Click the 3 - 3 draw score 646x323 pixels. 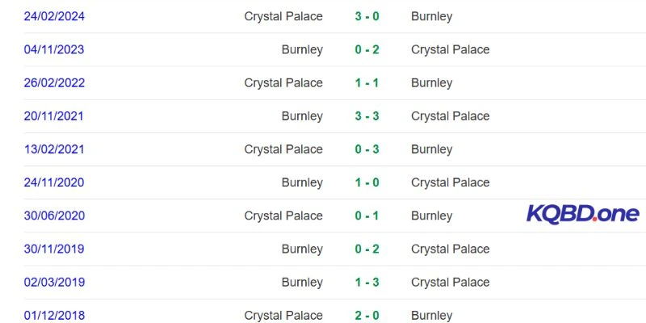(367, 115)
